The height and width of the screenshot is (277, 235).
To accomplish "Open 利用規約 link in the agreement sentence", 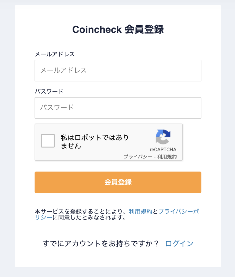I will tap(141, 212).
